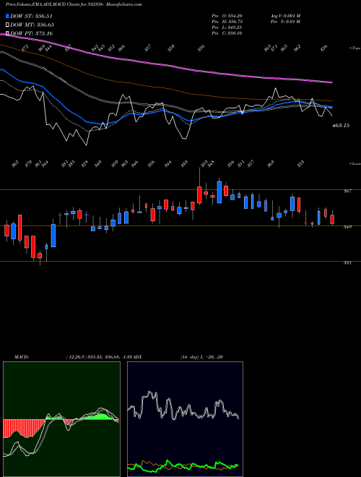Click the '372' top label above EMA chart
Screen dimensions: 361x477
(x=25, y=48)
